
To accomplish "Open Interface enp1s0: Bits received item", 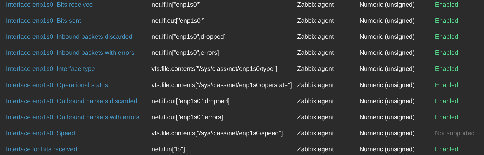I will point(49,5).
